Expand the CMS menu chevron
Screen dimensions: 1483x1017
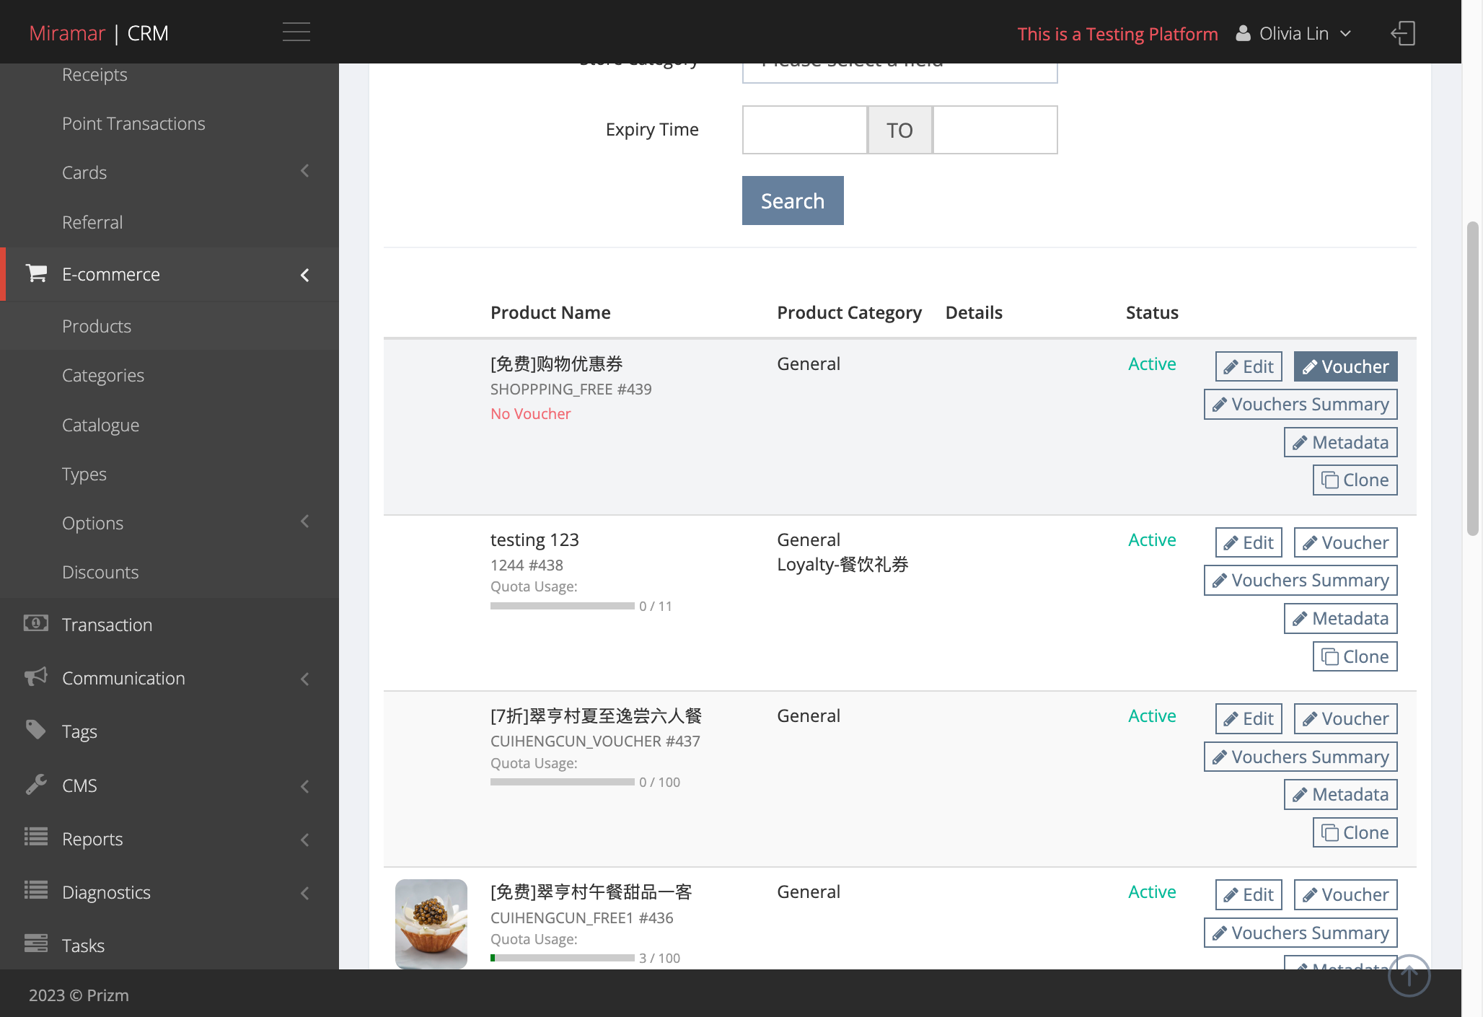tap(305, 786)
